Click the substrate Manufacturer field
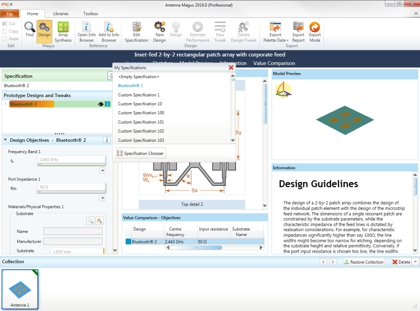Screen dimensions: 420x311 click(73, 241)
